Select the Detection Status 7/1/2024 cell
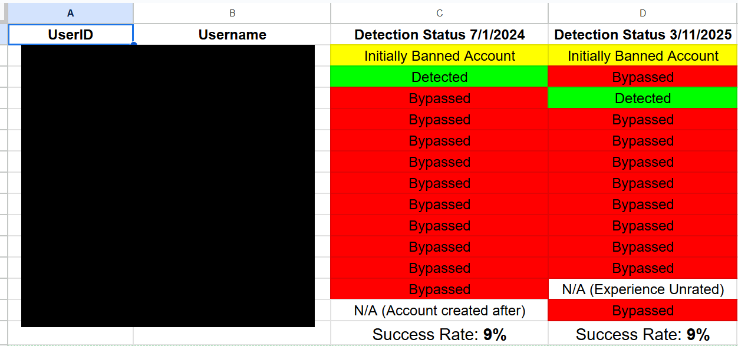Image resolution: width=738 pixels, height=346 pixels. [x=439, y=35]
